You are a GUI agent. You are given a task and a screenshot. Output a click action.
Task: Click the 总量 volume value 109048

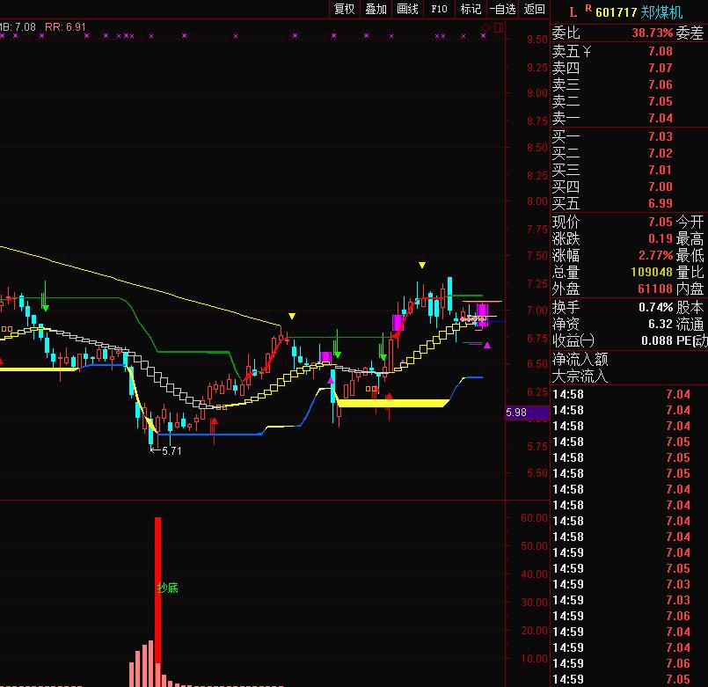(652, 272)
